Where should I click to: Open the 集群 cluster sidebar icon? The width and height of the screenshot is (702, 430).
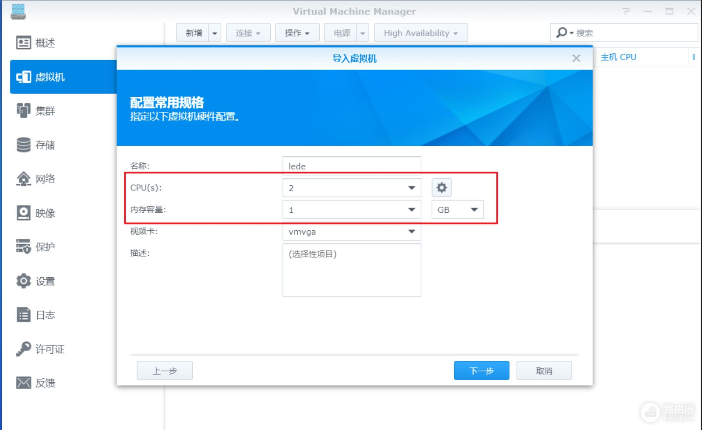[24, 111]
